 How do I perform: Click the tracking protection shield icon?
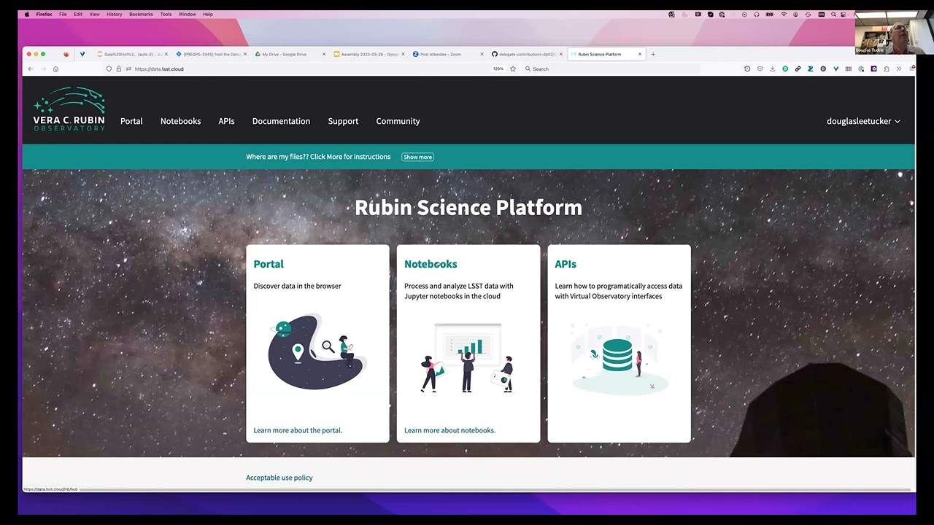coord(109,69)
